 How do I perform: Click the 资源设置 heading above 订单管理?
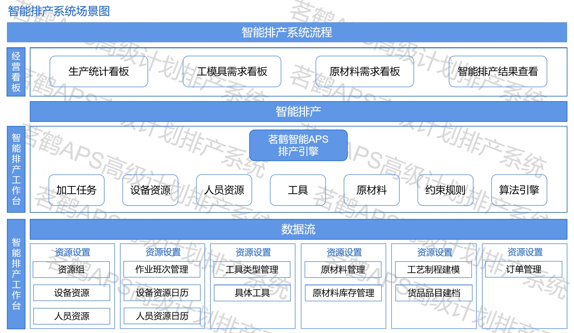(525, 252)
